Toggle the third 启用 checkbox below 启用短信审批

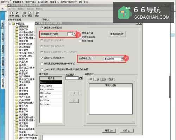tap(80, 41)
